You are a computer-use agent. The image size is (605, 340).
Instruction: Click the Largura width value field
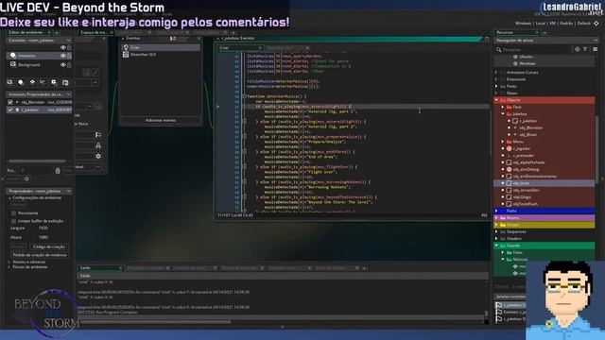click(43, 229)
